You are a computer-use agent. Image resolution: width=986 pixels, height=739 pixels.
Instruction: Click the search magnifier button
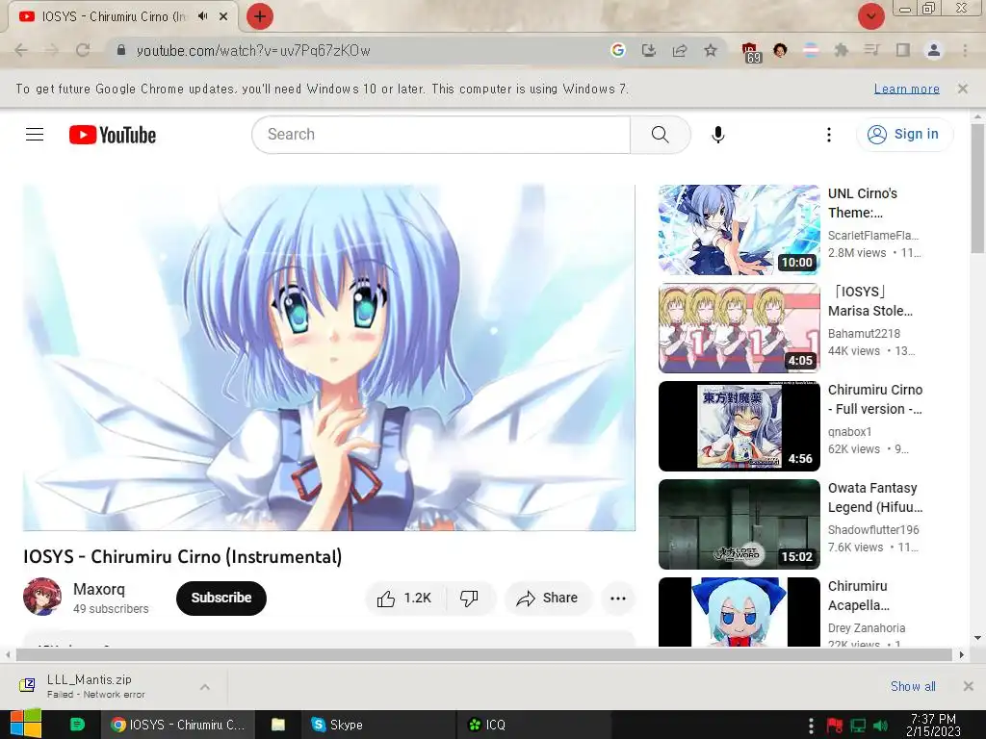click(661, 135)
